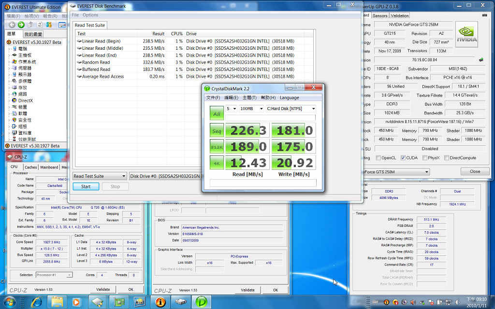
Task: Open Windows Explorer folder on taskbar
Action: coord(57,302)
